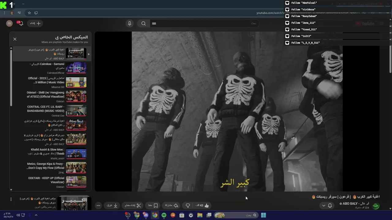
Task: Click taskbar clock and date
Action: point(9,215)
